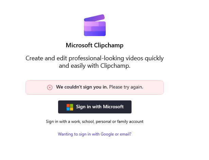Click the word 'Microsoft' in the heading
The height and width of the screenshot is (160, 209).
[79, 45]
